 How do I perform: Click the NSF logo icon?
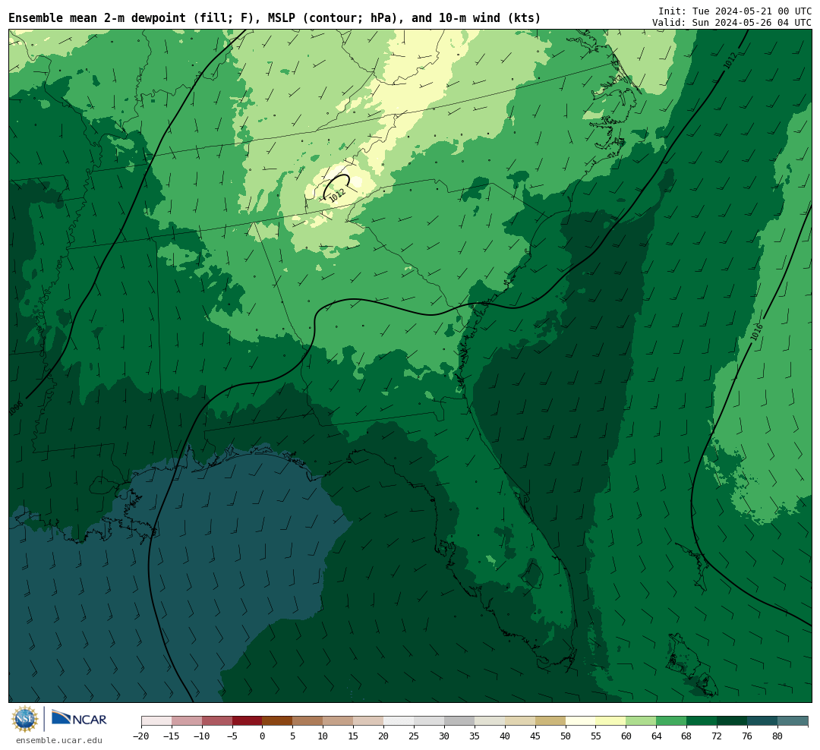tap(25, 719)
